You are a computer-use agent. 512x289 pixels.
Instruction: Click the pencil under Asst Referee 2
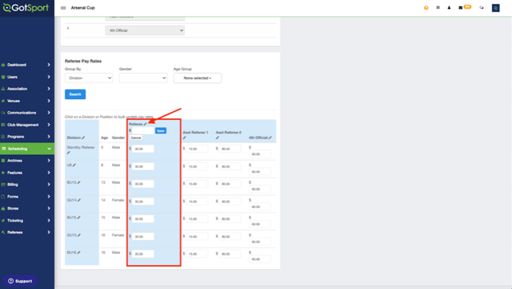[x=217, y=137]
